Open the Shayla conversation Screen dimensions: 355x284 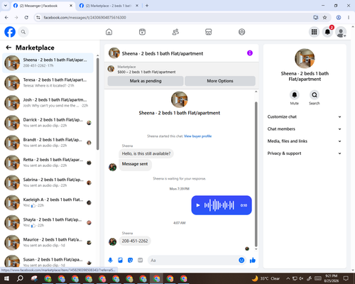[x=48, y=222]
